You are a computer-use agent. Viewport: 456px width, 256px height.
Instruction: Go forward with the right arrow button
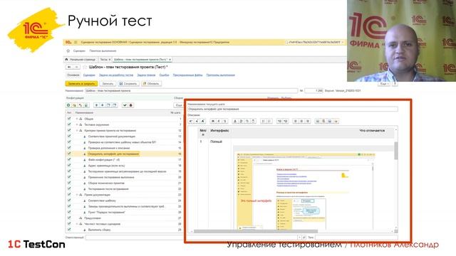click(76, 67)
